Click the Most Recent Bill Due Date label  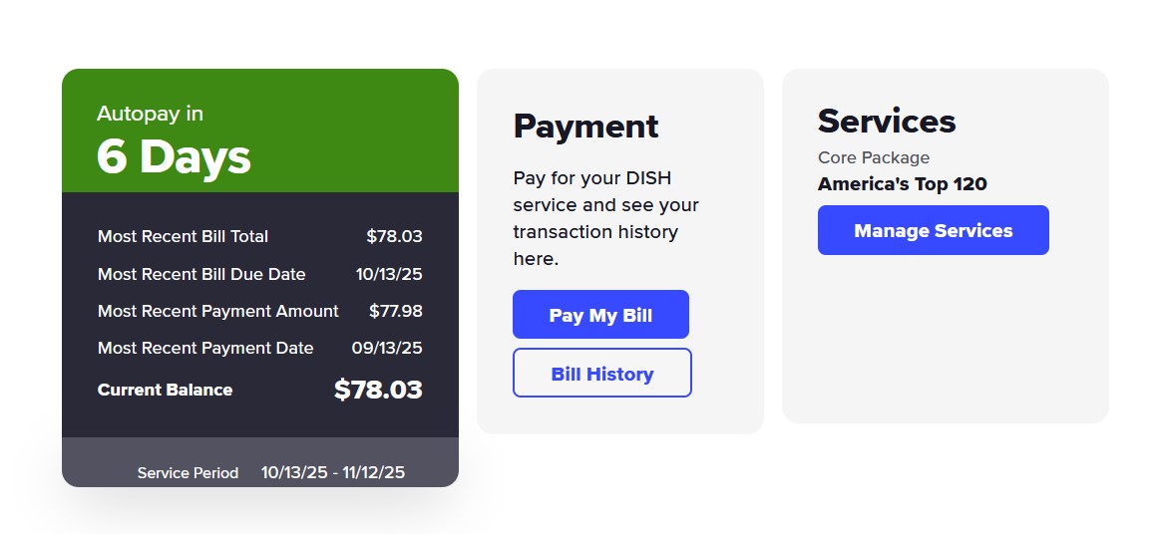point(201,274)
